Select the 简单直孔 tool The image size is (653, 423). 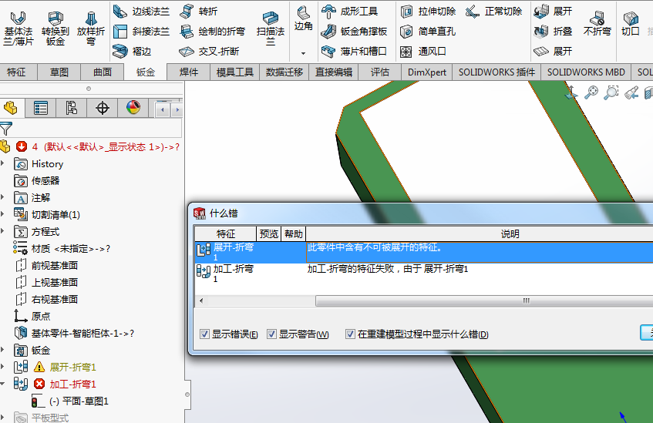428,32
